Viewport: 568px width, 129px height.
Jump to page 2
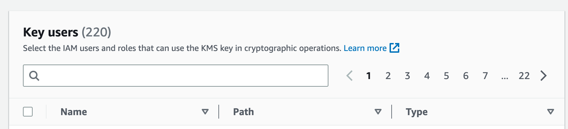click(x=388, y=76)
